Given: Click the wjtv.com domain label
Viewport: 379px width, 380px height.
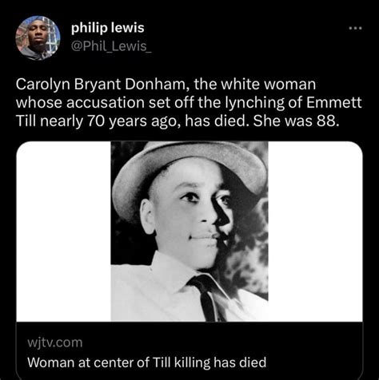Looking at the screenshot, I should point(55,342).
